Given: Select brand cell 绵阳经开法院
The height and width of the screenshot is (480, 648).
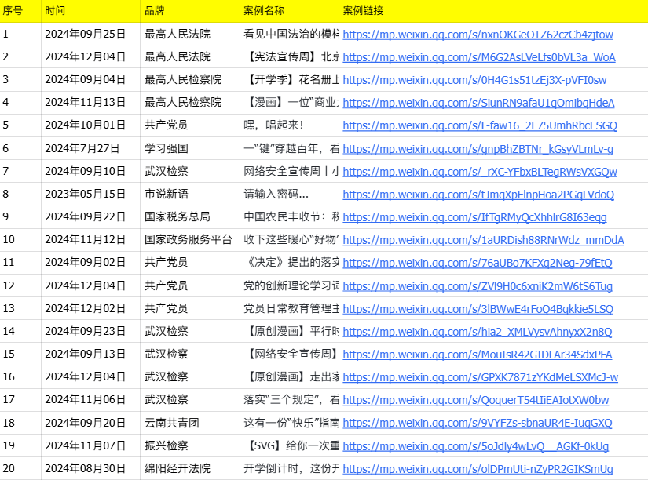Looking at the screenshot, I should pos(190,468).
